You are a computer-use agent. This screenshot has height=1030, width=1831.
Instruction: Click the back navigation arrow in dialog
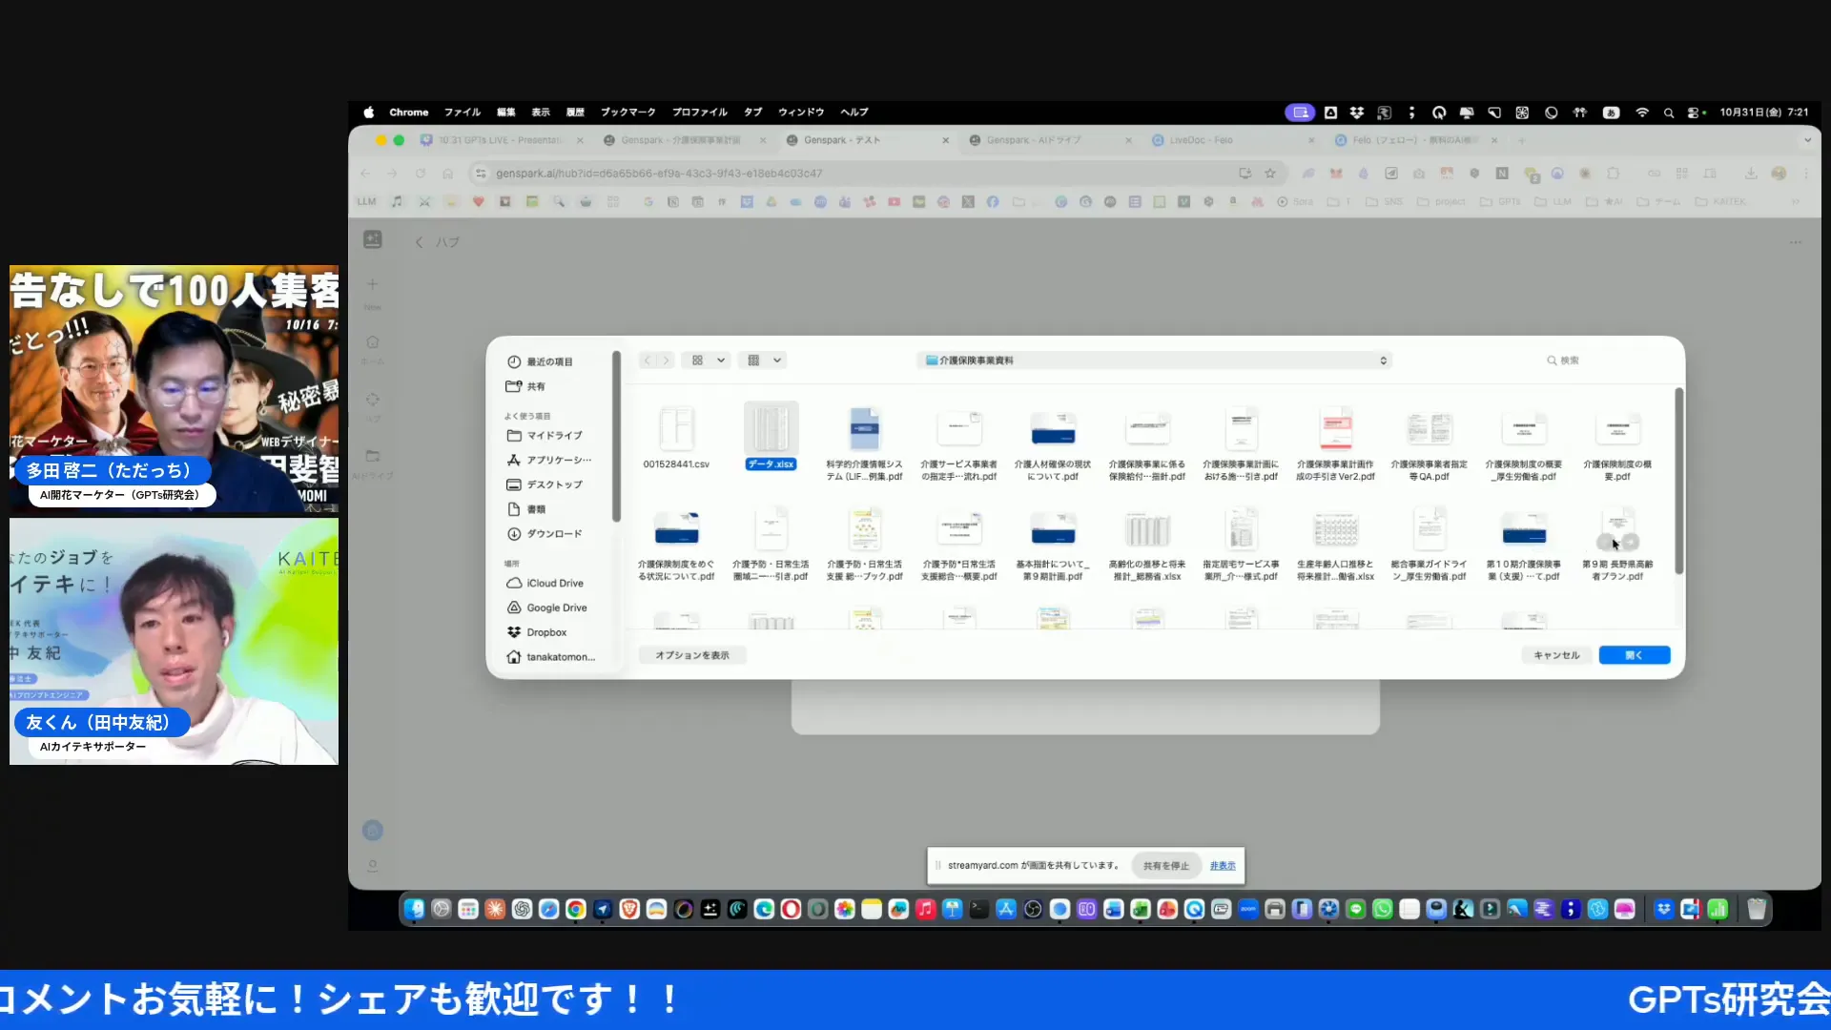tap(648, 360)
